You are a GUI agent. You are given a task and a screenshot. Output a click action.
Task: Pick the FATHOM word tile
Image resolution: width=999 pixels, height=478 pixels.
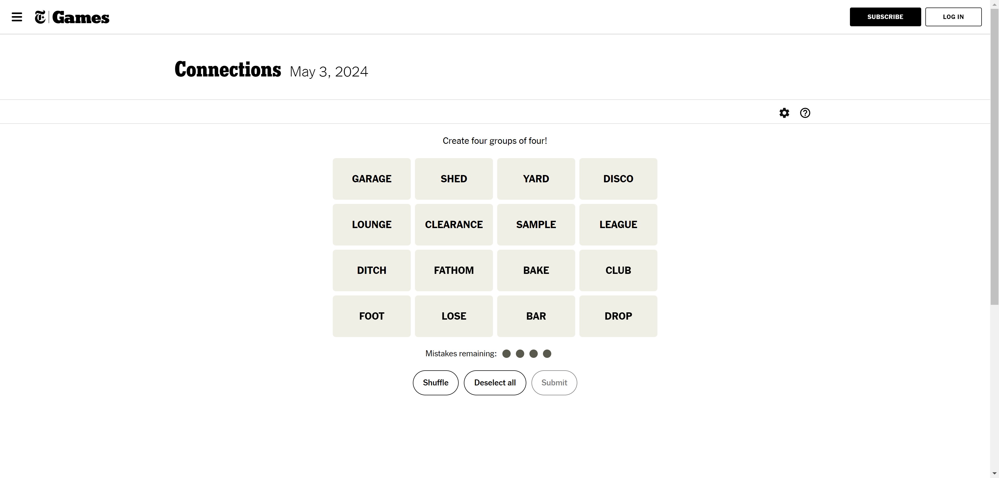[454, 270]
